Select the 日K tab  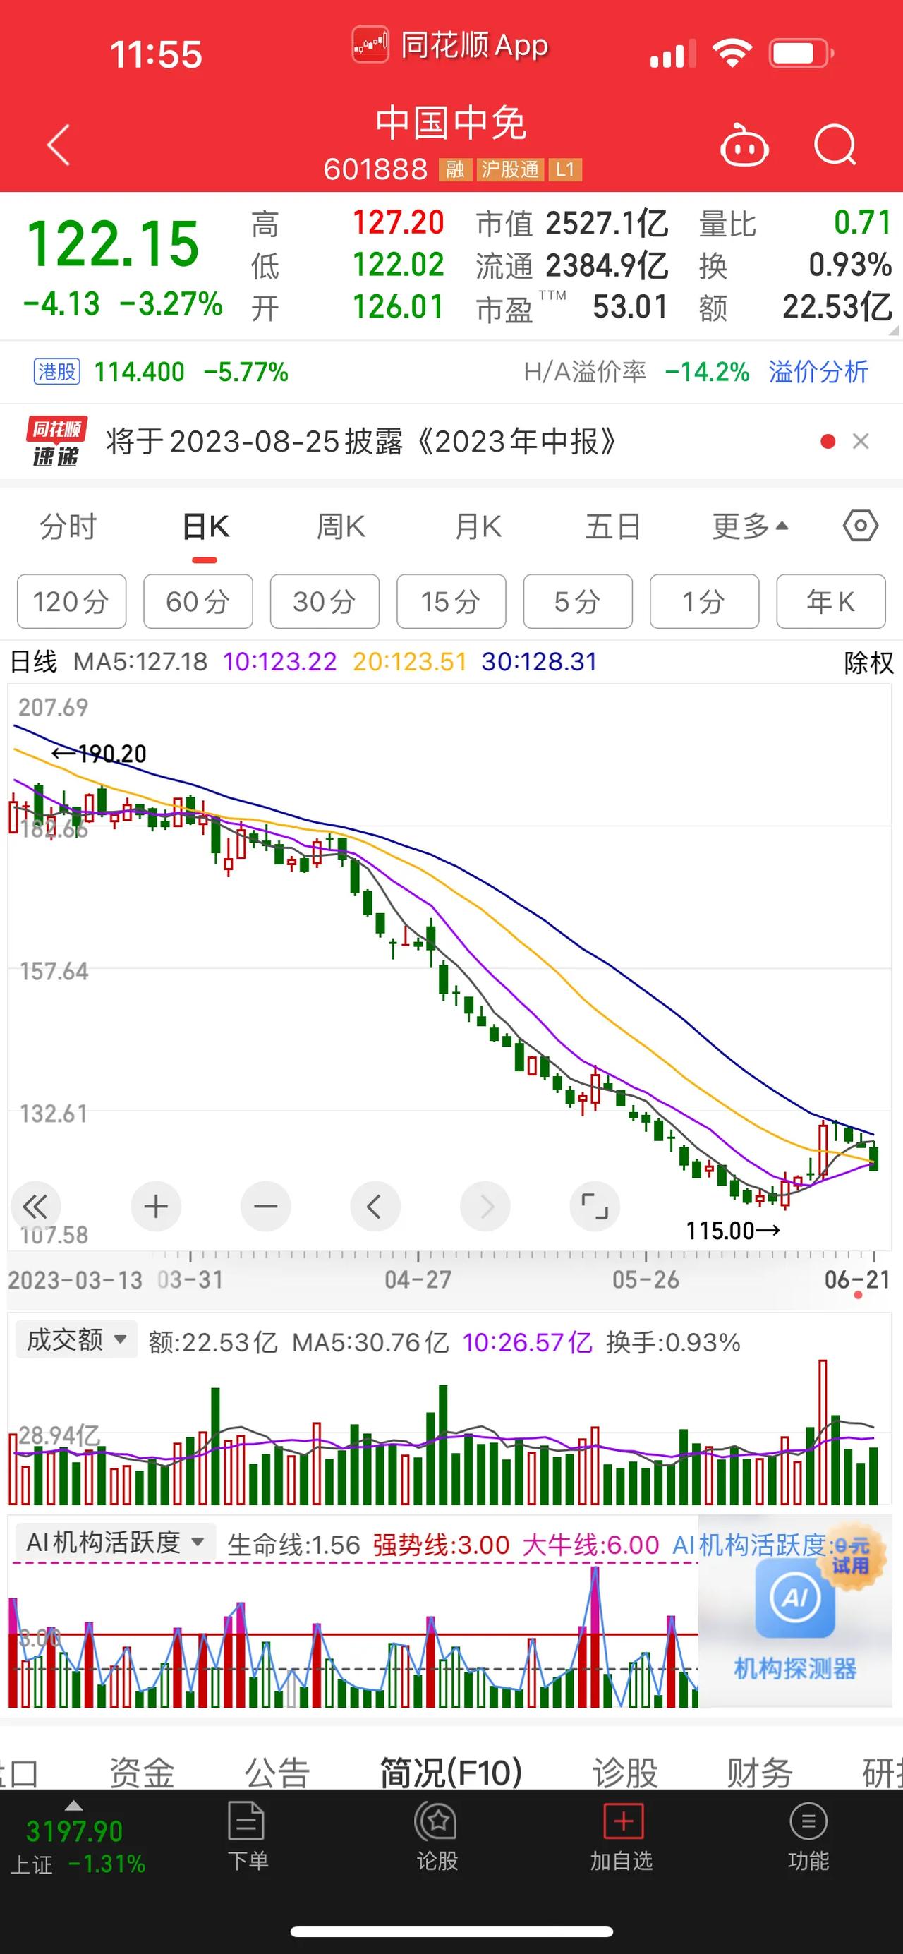205,526
